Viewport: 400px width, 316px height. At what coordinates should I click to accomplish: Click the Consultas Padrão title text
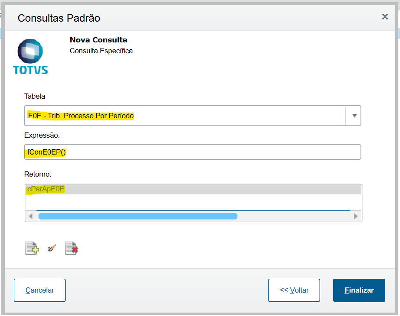coord(59,18)
